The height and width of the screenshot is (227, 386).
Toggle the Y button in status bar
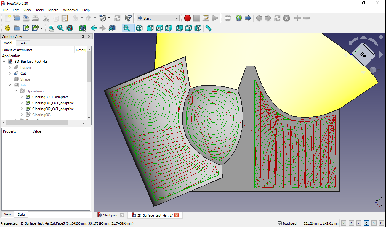[359, 223]
